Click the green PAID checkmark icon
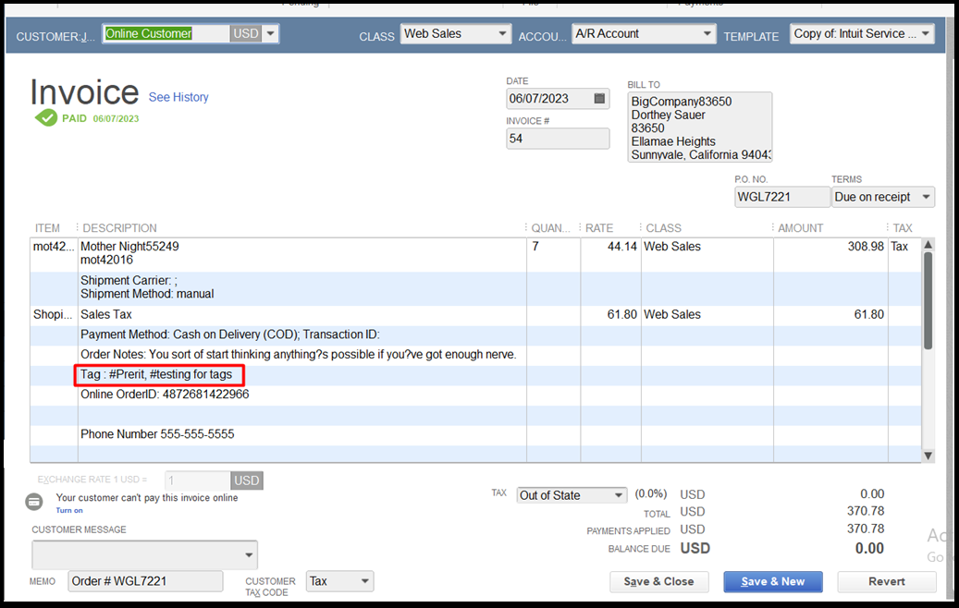 (x=45, y=118)
